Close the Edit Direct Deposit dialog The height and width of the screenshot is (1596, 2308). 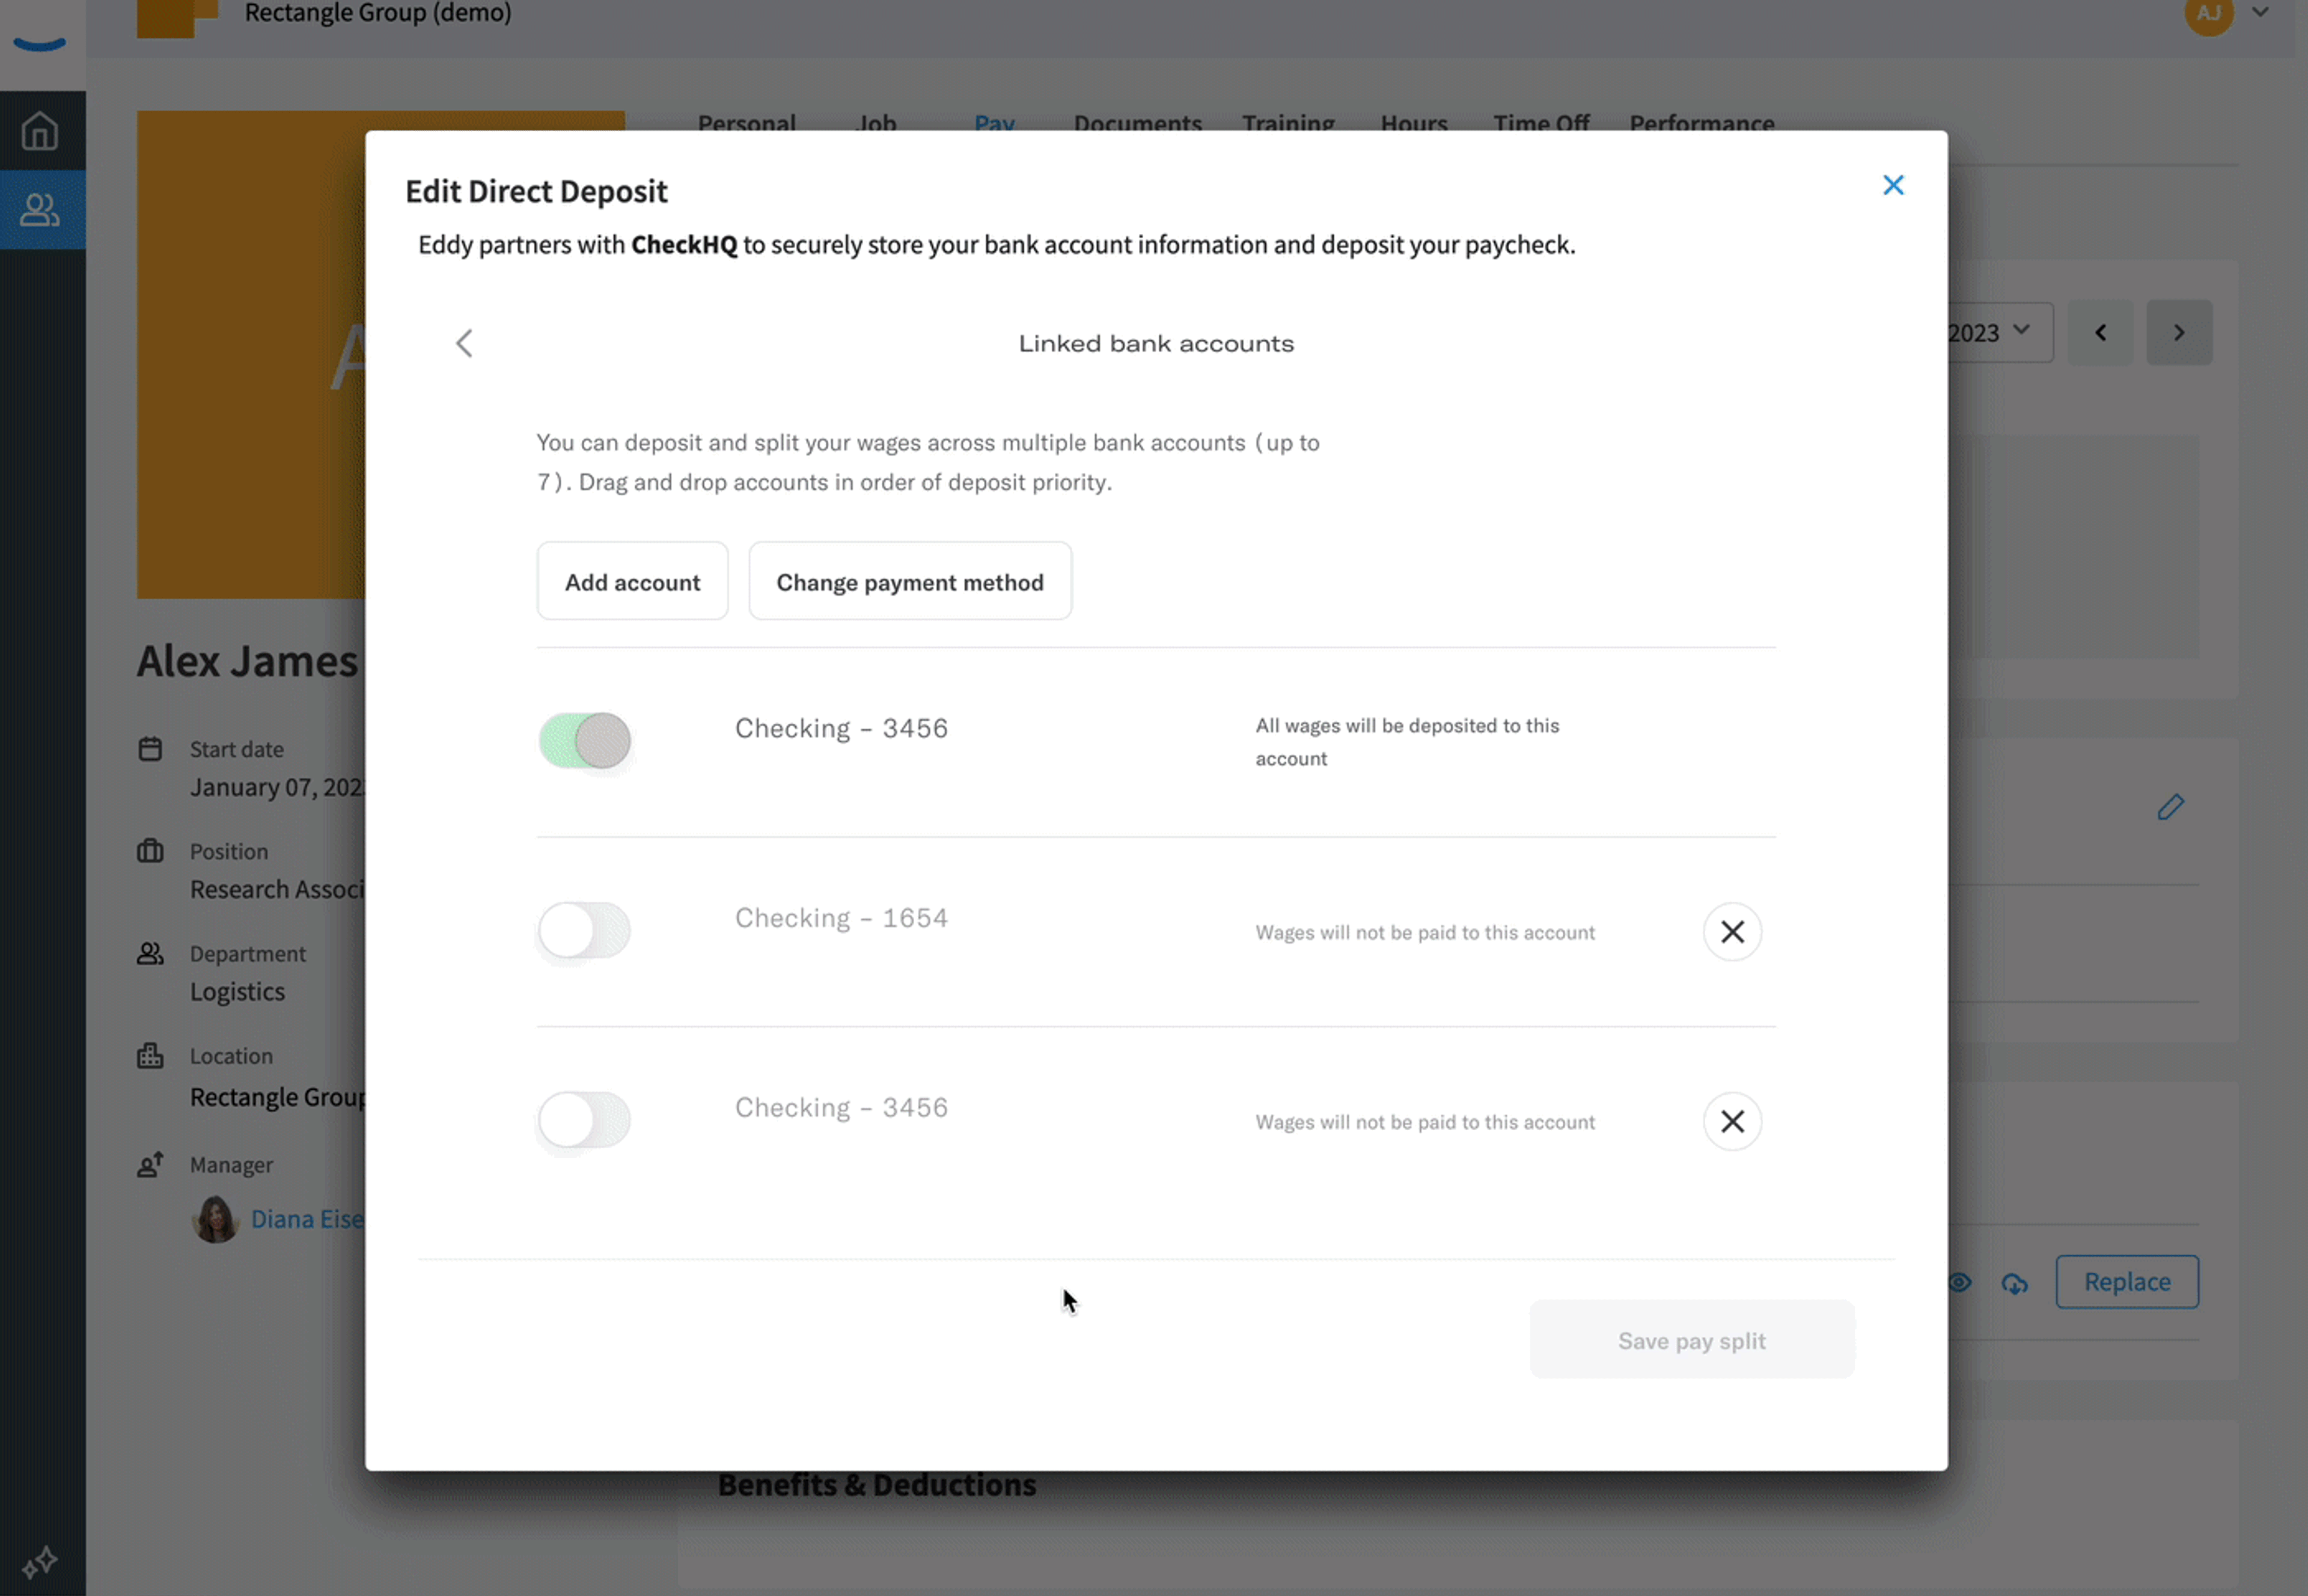click(1892, 185)
